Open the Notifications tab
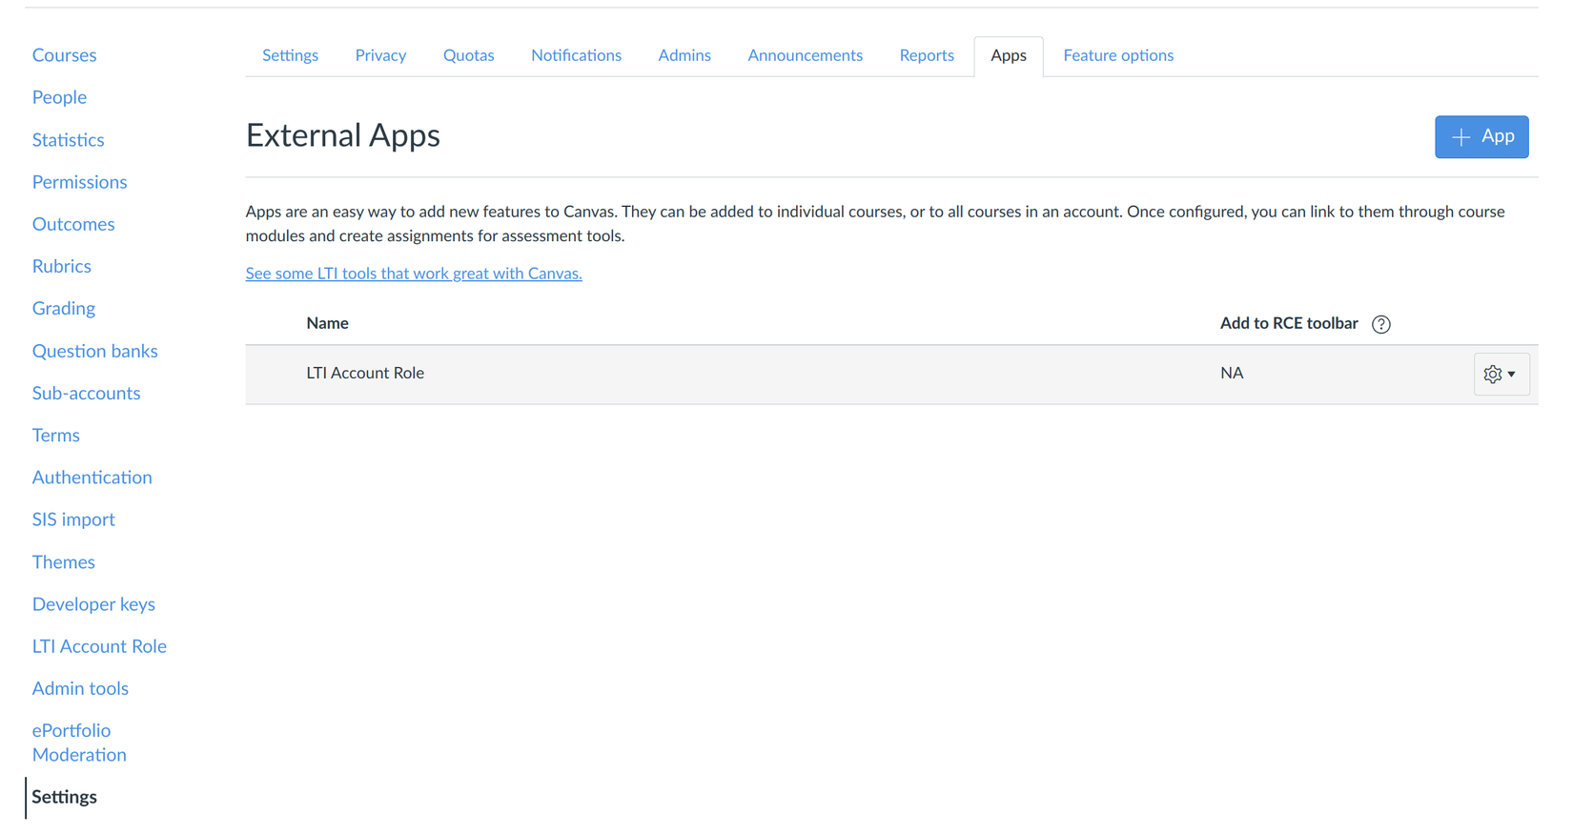This screenshot has width=1573, height=834. click(576, 55)
